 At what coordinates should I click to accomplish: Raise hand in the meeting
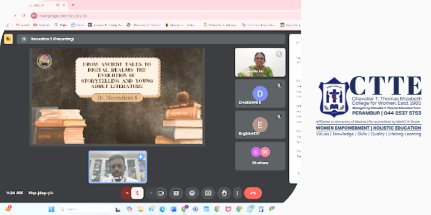[x=224, y=193]
